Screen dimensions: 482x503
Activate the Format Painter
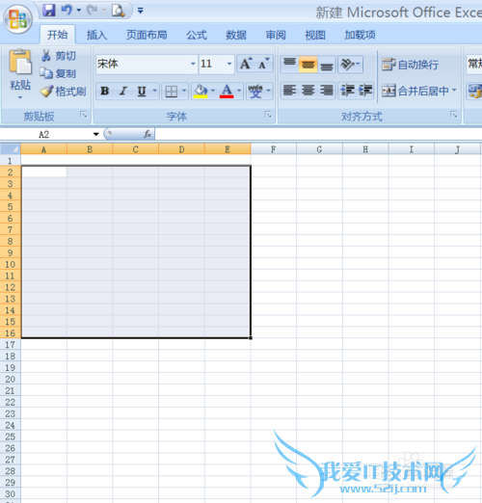(64, 92)
